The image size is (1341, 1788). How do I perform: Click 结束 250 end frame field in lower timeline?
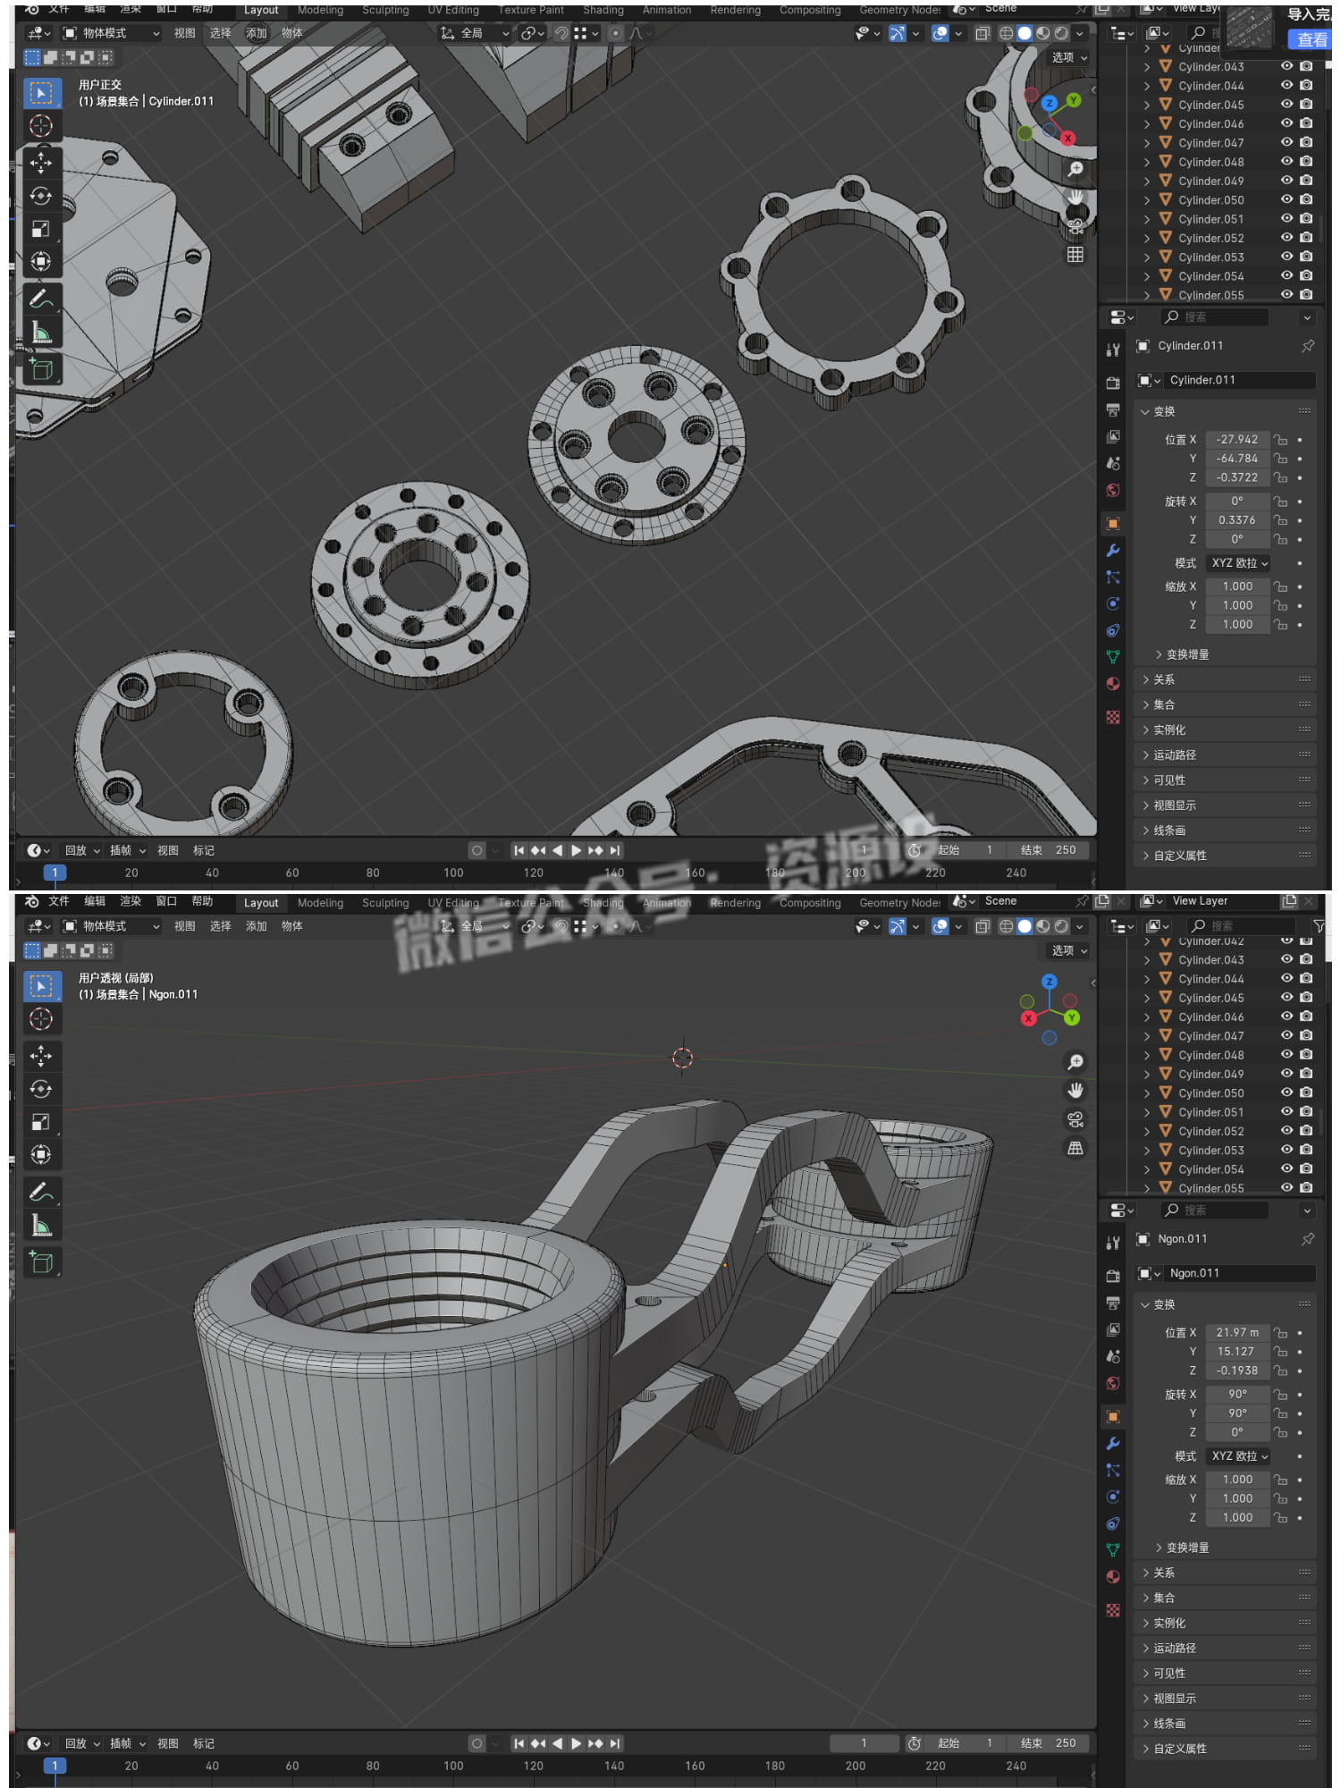[1049, 1743]
